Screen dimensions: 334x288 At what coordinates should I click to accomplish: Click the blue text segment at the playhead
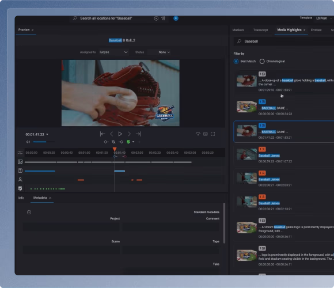point(120,171)
